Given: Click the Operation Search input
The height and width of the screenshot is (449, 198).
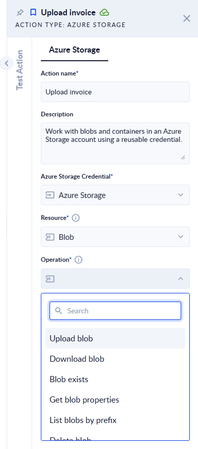Looking at the screenshot, I should [x=115, y=311].
